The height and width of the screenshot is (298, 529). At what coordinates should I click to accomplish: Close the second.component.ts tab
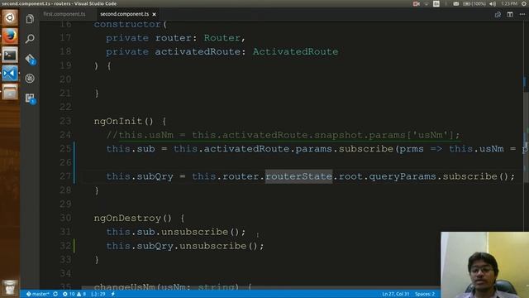coord(155,14)
